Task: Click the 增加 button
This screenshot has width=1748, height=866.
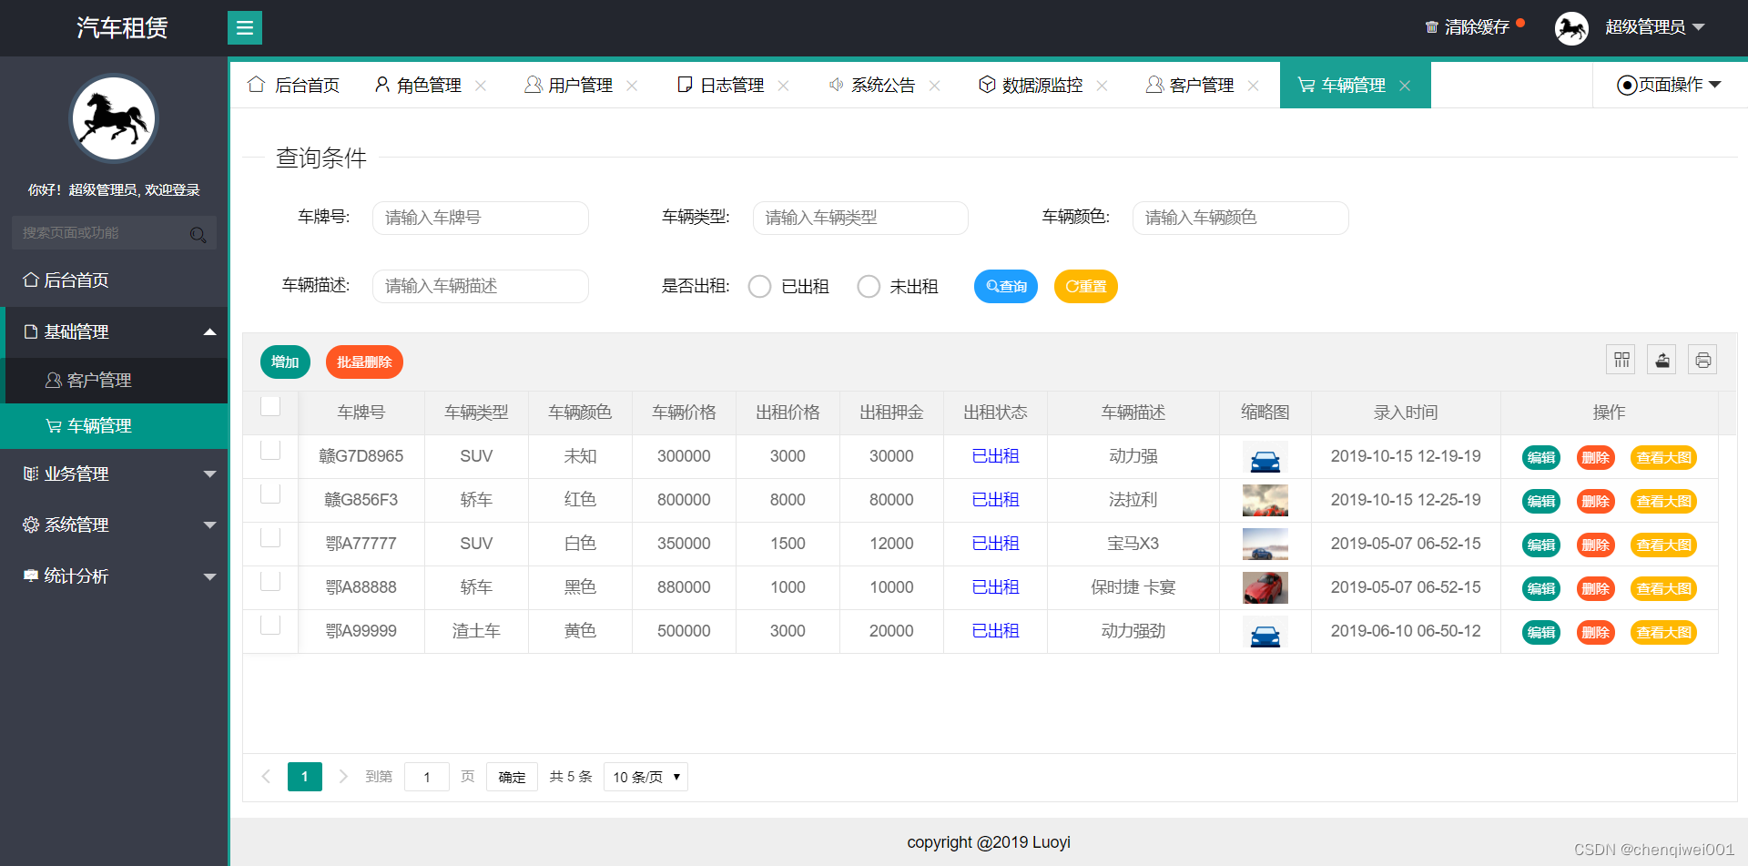Action: tap(284, 362)
